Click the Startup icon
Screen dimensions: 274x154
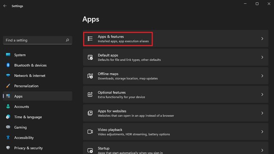(90, 150)
